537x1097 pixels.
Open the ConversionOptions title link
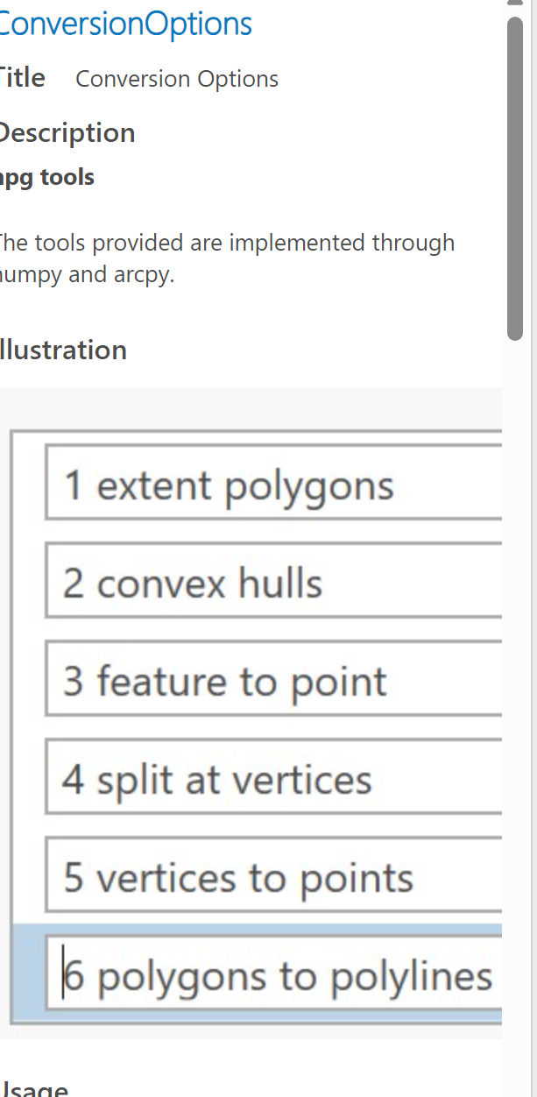[123, 23]
